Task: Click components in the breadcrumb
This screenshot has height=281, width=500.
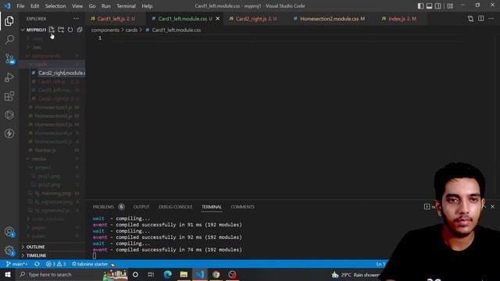Action: [105, 30]
